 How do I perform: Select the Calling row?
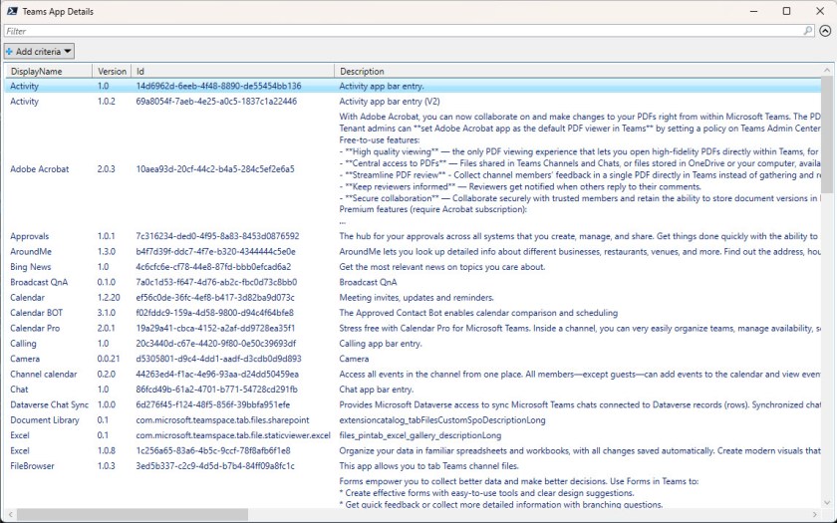tap(413, 344)
